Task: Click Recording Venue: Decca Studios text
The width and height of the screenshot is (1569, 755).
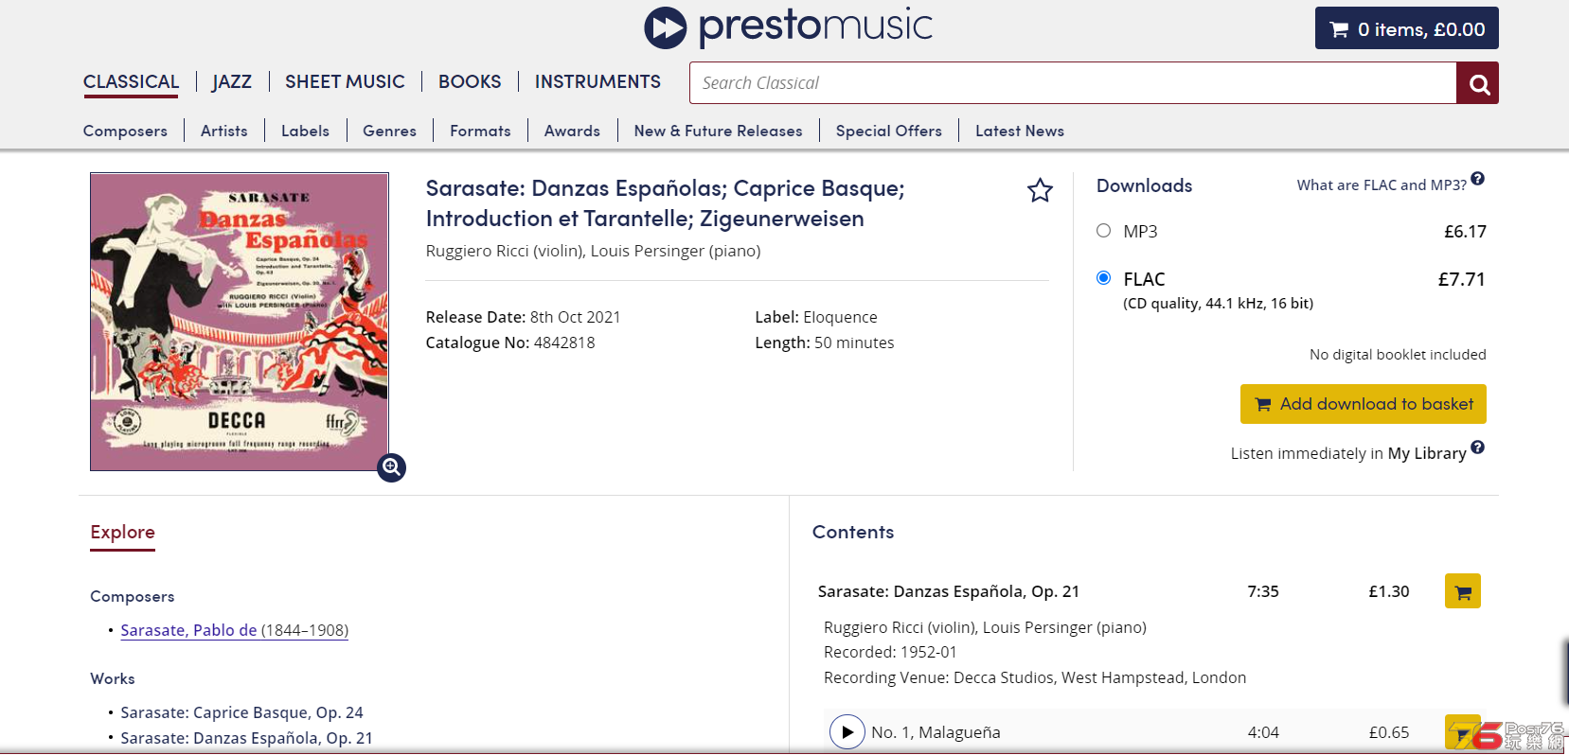Action: [1035, 677]
